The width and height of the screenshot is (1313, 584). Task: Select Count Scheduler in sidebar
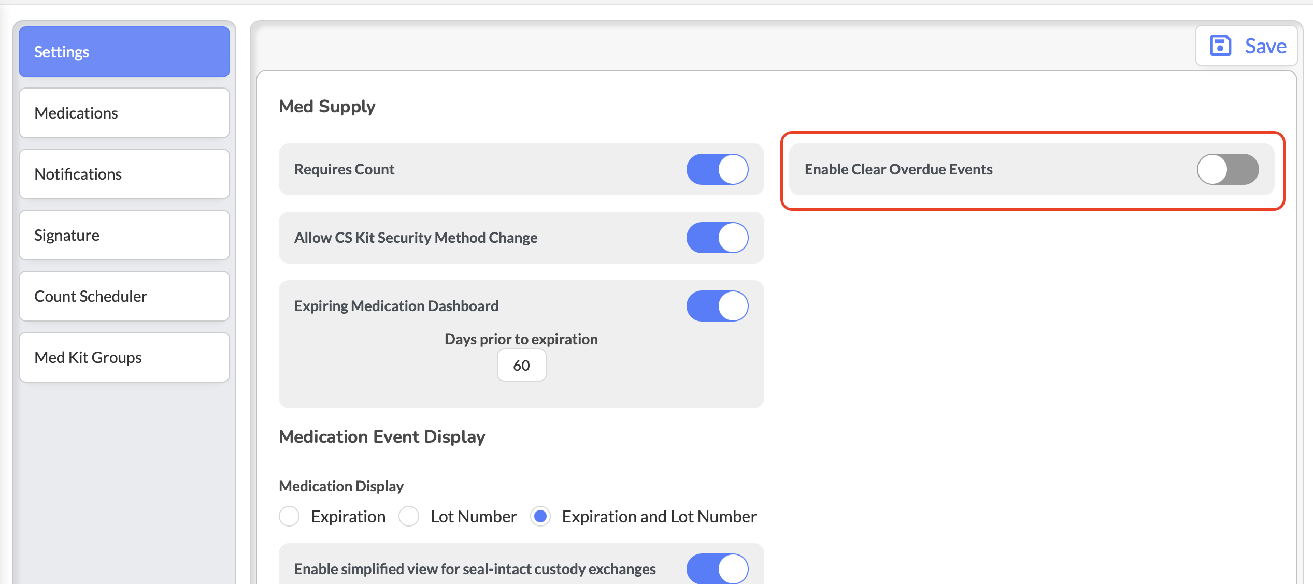(124, 296)
